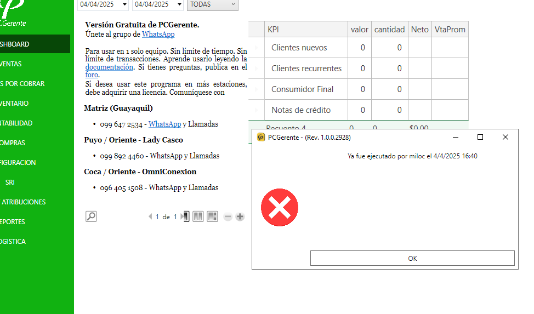Viewport: 534px width, 314px height.
Task: Click the 'Coca / Oriente - OmniConexion' heading
Action: click(x=140, y=172)
